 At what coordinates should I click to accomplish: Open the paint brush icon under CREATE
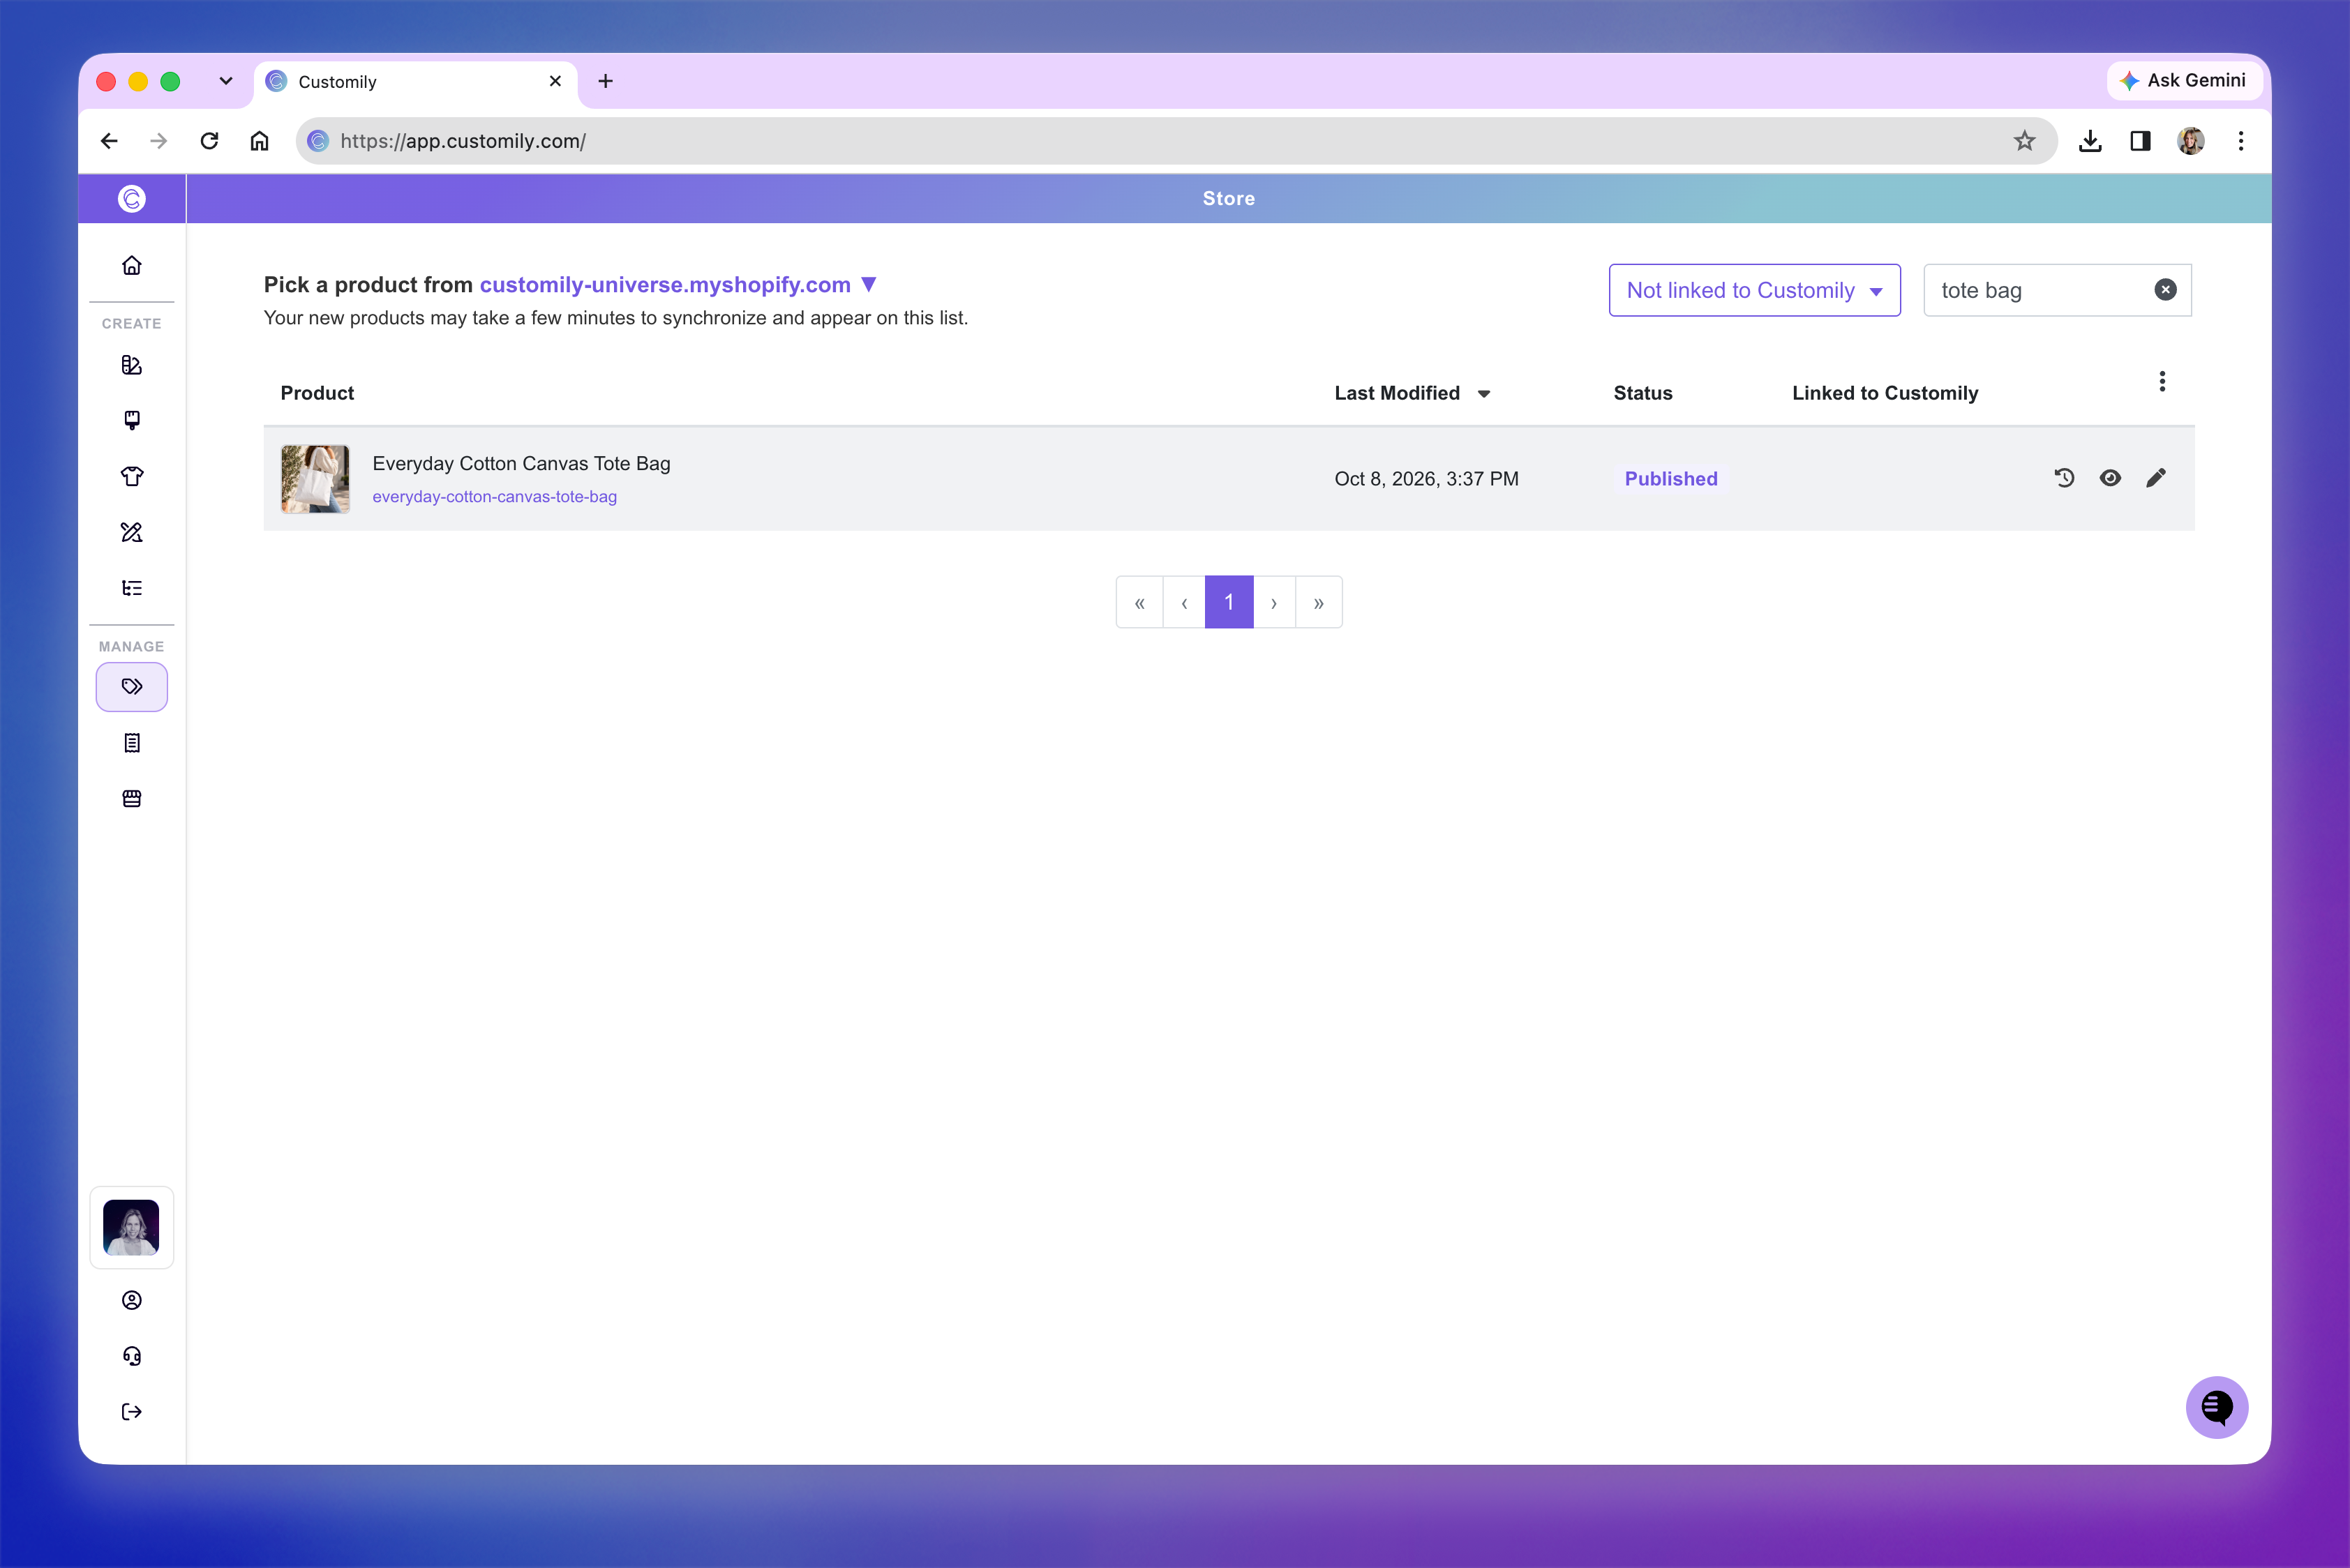point(131,420)
